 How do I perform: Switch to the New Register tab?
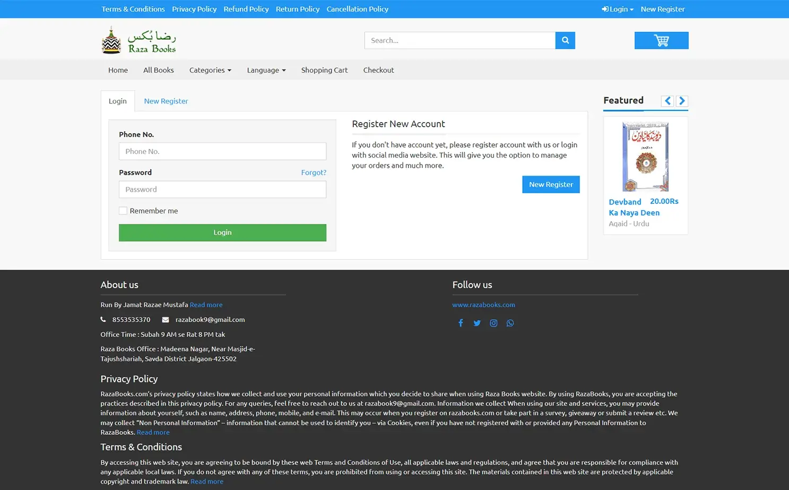click(x=166, y=101)
